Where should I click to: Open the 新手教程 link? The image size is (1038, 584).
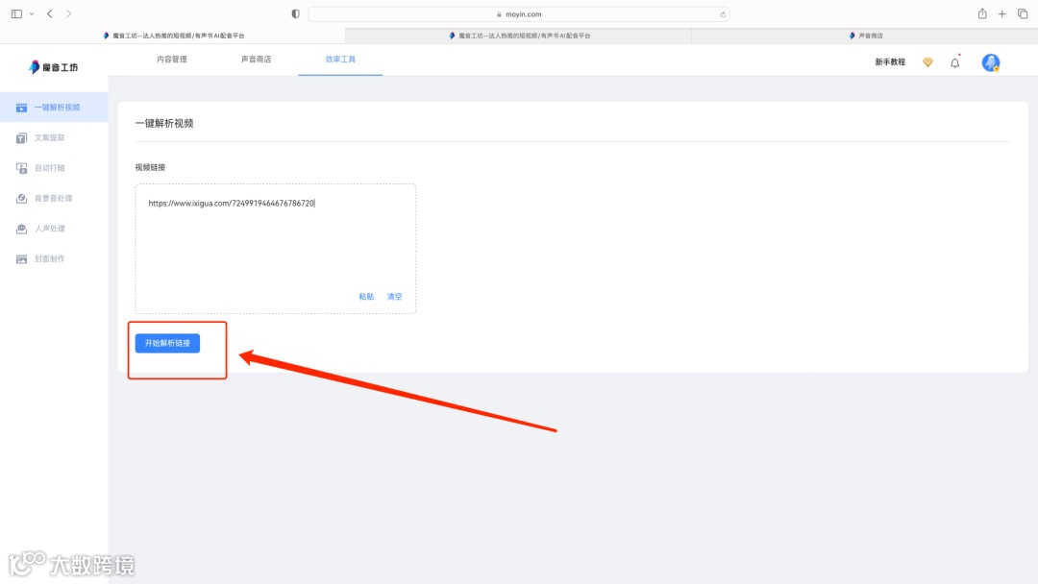coord(890,62)
